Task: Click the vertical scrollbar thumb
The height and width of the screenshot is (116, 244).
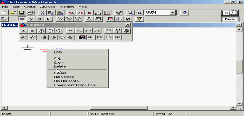Action: point(239,67)
